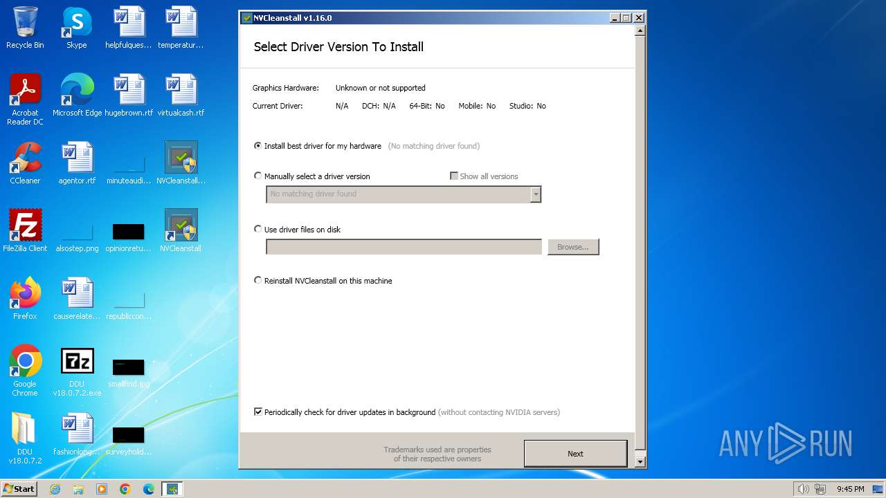Image resolution: width=886 pixels, height=498 pixels.
Task: Click the 'Select Driver Version To Install' heading
Action: point(338,47)
